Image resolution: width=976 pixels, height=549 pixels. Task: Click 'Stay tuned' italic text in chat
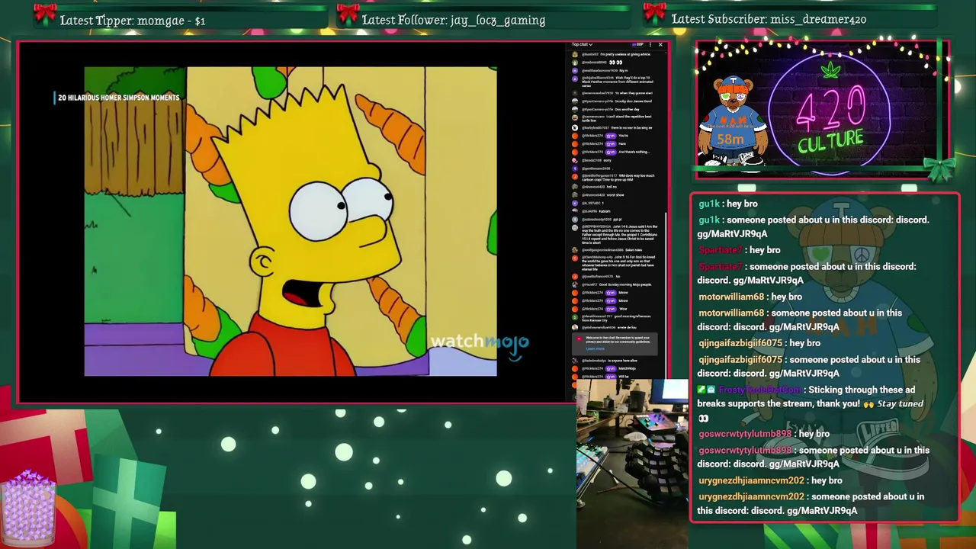coord(900,403)
